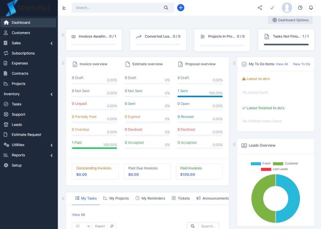This screenshot has height=229, width=321.
Task: Switch to the Announcements tab
Action: [x=212, y=198]
